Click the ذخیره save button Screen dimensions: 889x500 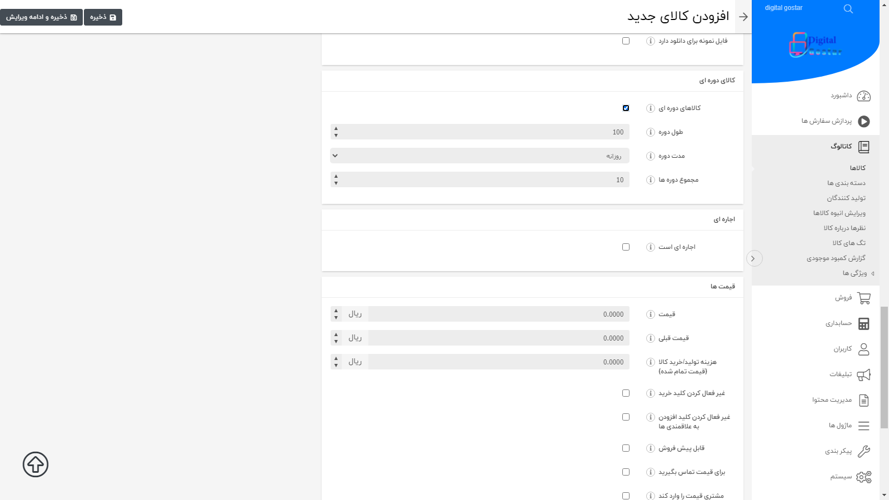pyautogui.click(x=103, y=17)
